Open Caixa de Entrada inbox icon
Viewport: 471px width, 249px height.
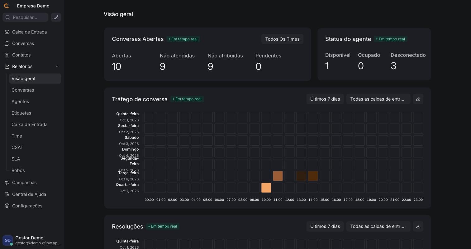pyautogui.click(x=7, y=32)
